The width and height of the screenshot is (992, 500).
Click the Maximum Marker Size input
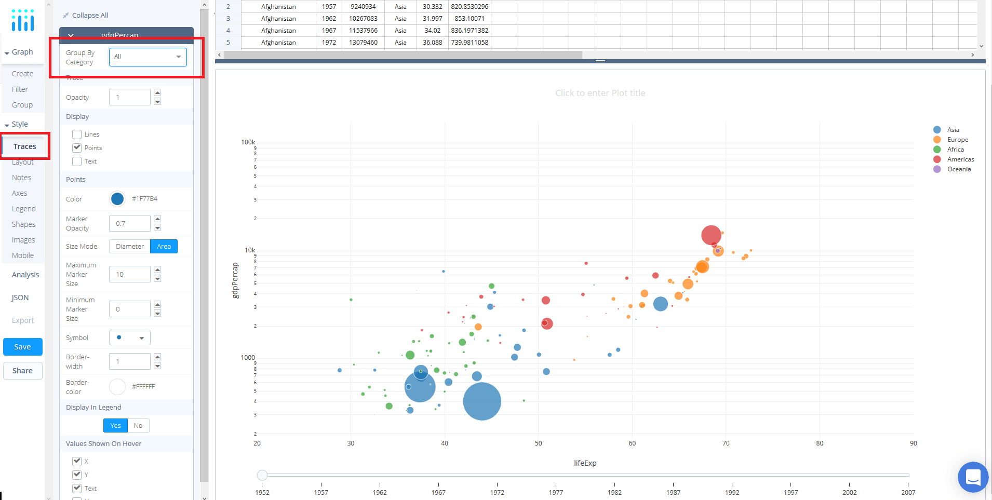click(130, 274)
